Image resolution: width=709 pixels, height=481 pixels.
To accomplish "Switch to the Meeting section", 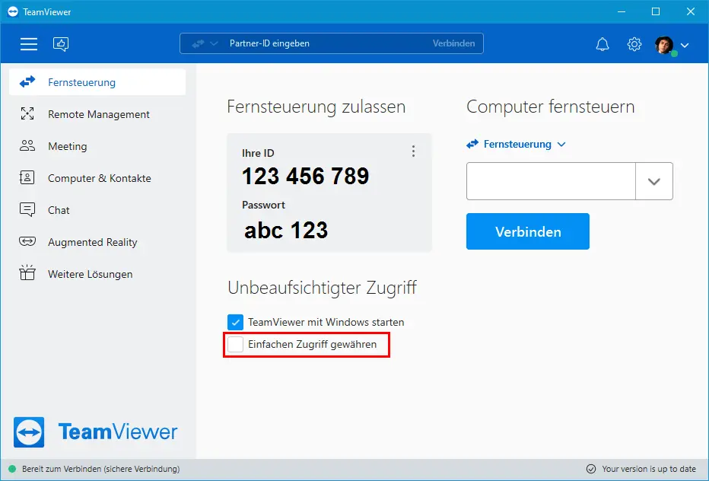I will click(68, 146).
